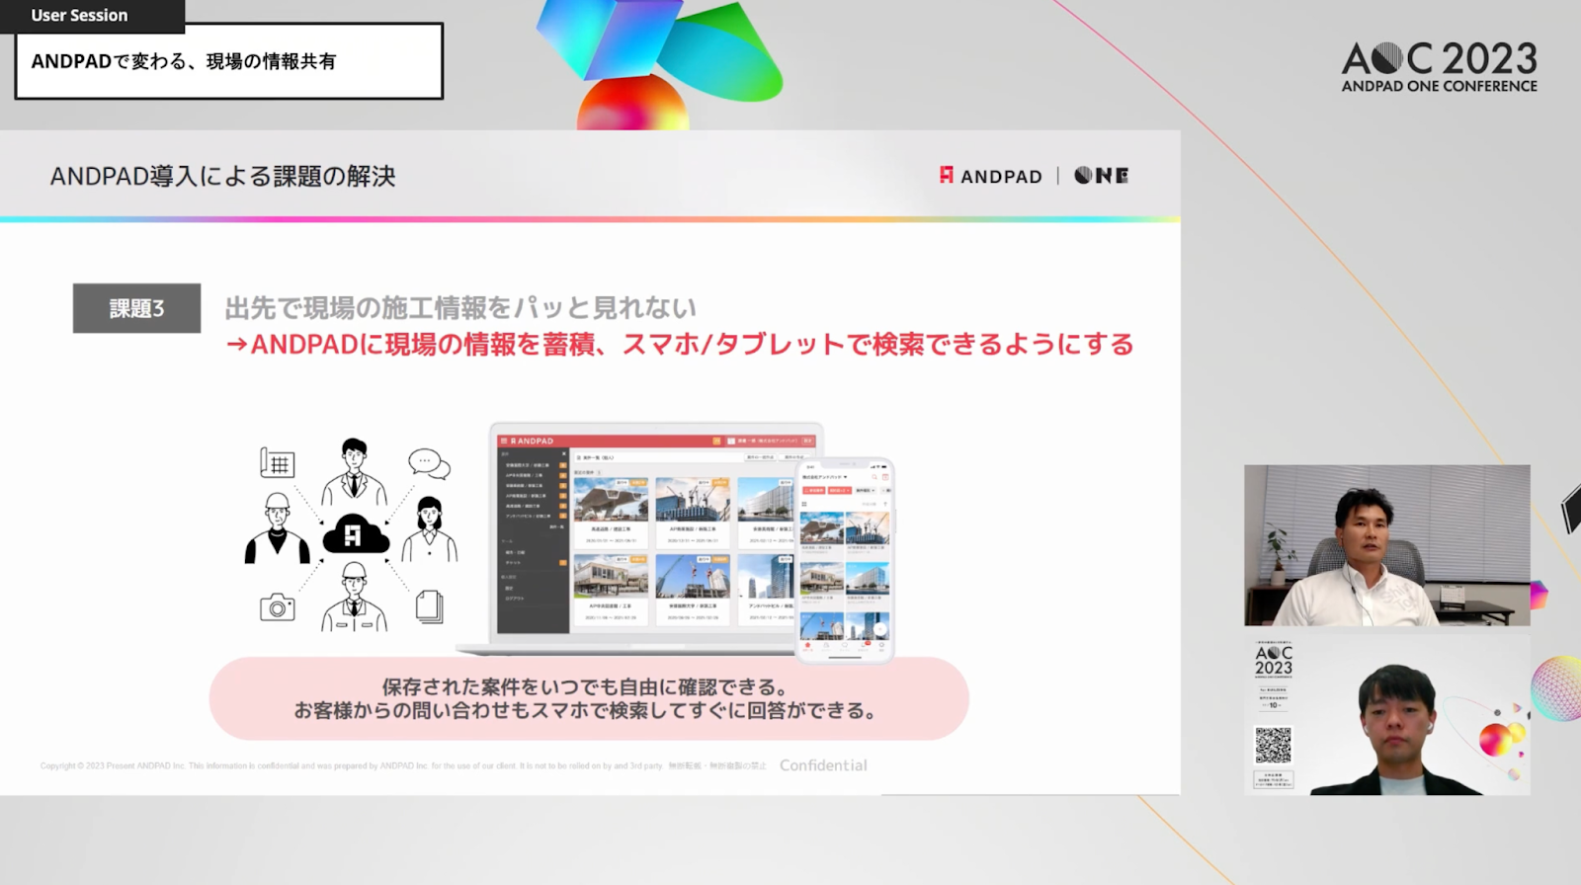Open the hamburger menu in laptop ANDPAD header
The height and width of the screenshot is (885, 1581).
(x=503, y=441)
